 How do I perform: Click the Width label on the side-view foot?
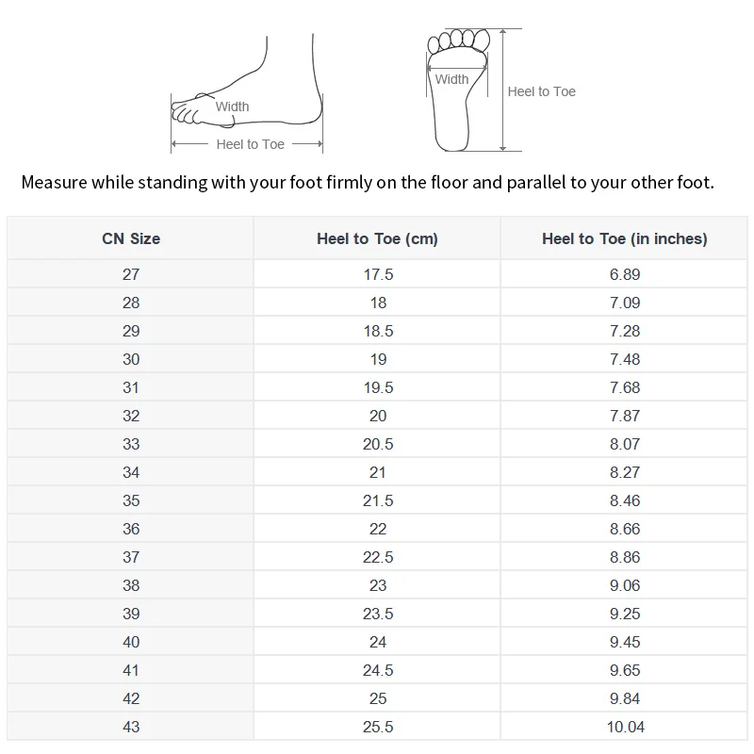pos(232,107)
